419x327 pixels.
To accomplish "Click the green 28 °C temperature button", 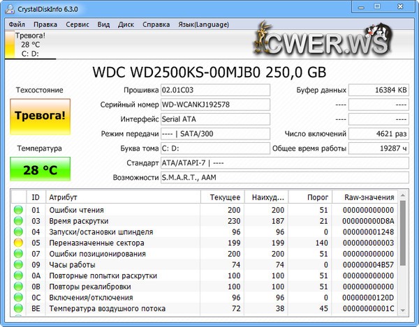I will (40, 169).
